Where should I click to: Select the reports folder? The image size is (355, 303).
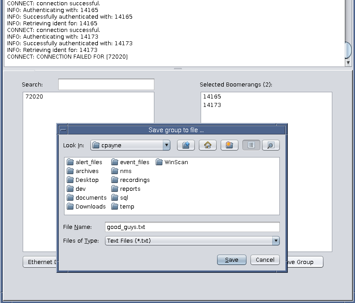[x=125, y=189]
